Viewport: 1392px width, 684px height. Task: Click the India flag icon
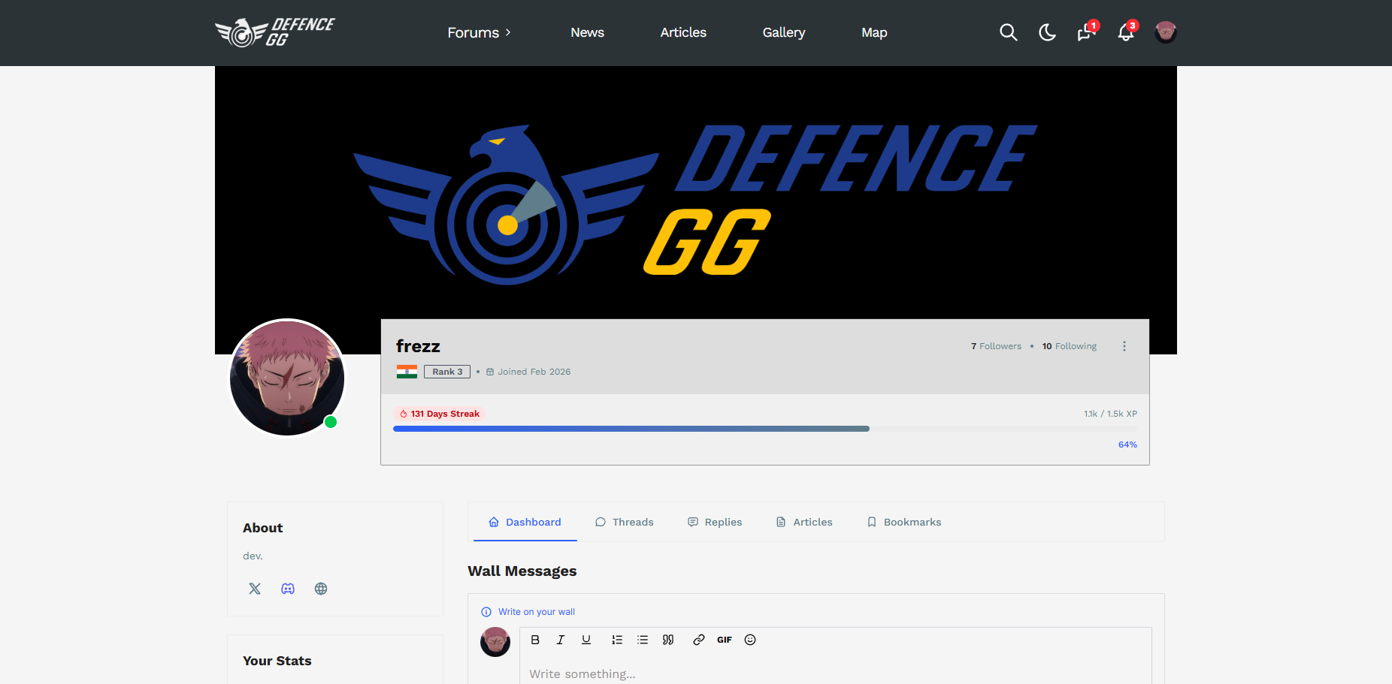click(407, 372)
